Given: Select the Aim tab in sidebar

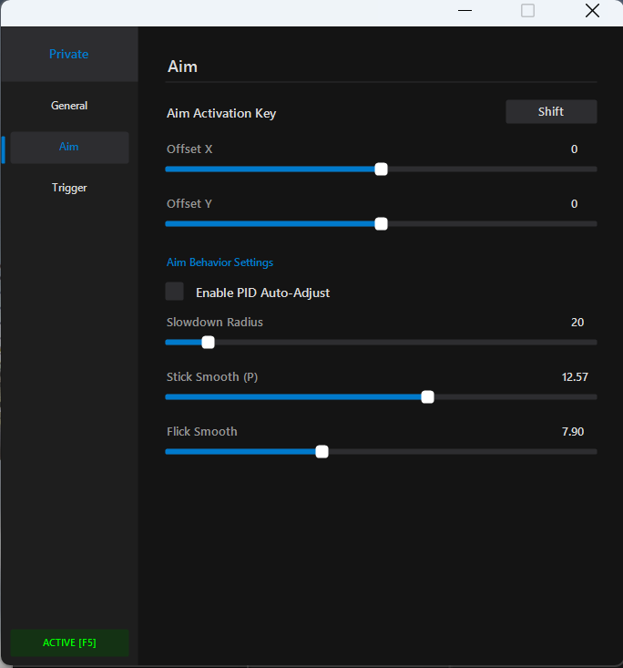Looking at the screenshot, I should coord(69,147).
